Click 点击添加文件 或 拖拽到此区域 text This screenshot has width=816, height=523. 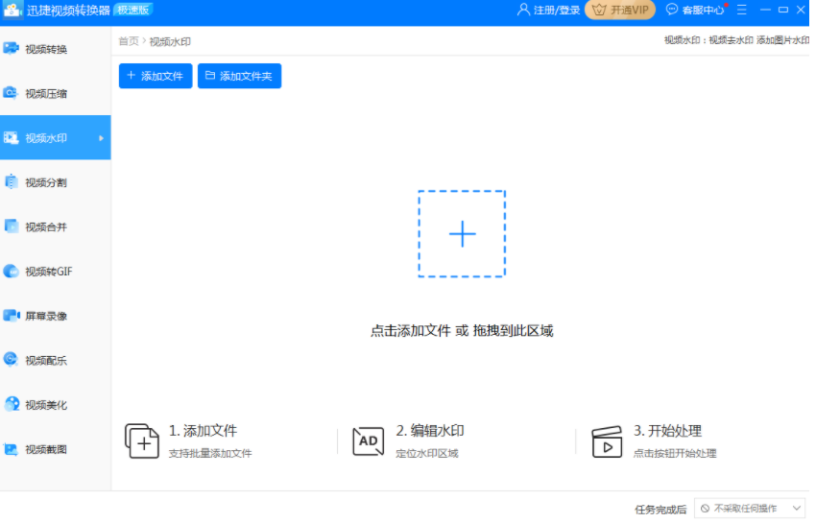pos(462,330)
